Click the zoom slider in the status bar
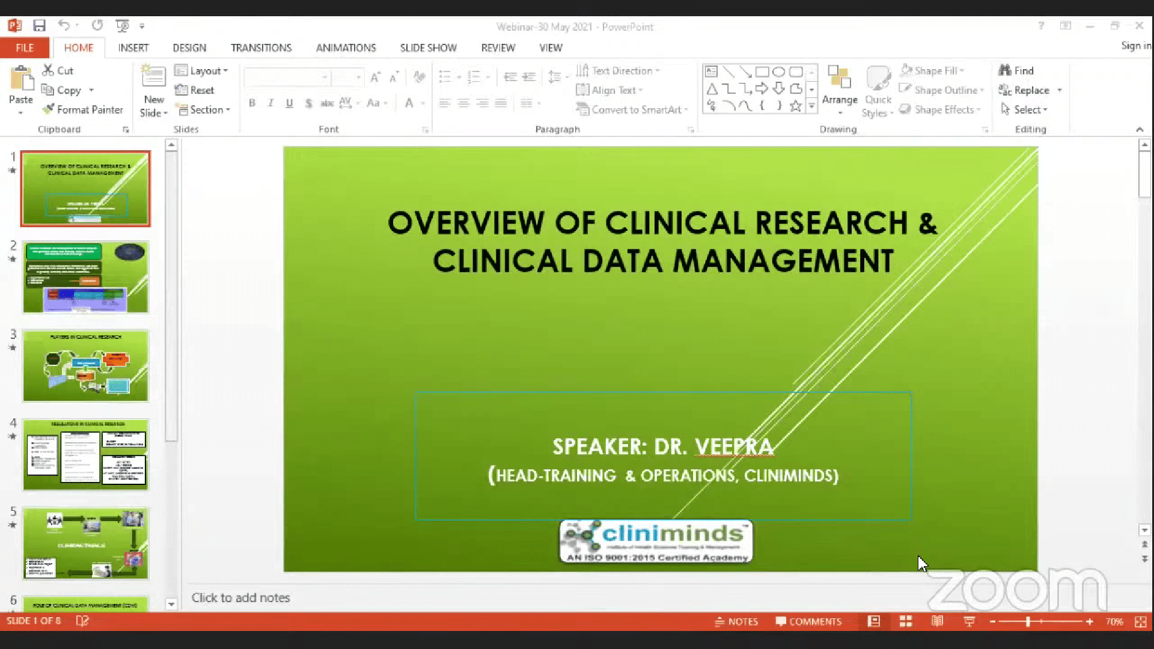The height and width of the screenshot is (649, 1154). [x=1028, y=621]
